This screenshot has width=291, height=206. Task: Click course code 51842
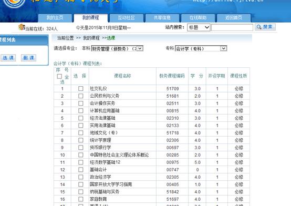173,192
